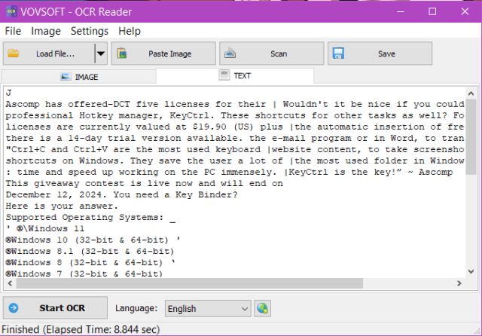The width and height of the screenshot is (482, 336).
Task: Click the text line starting 'Ascomp has offered-DCT'
Action: coord(235,104)
